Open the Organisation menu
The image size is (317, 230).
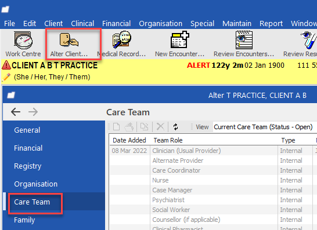point(160,24)
